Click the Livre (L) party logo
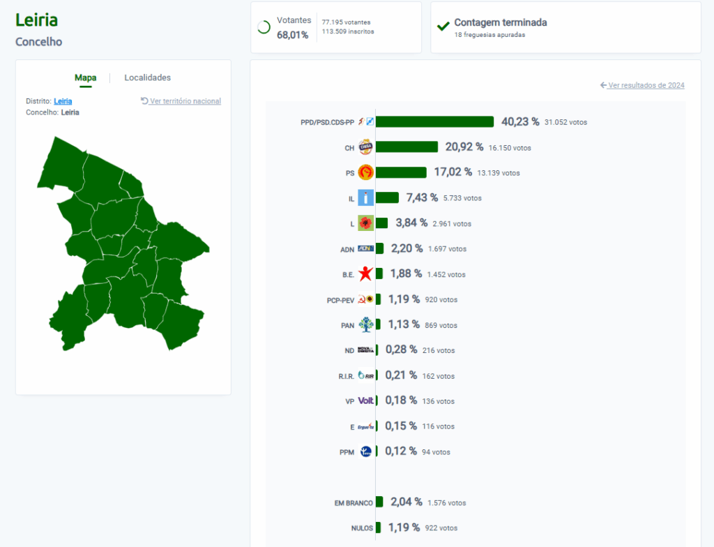The height and width of the screenshot is (547, 714). pos(365,223)
